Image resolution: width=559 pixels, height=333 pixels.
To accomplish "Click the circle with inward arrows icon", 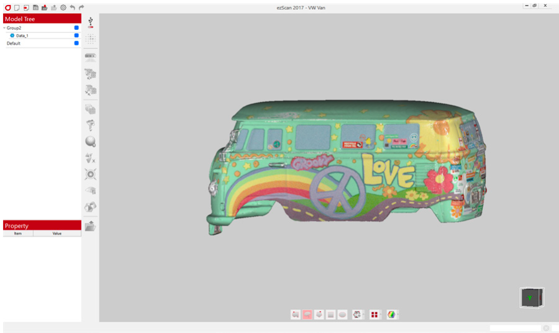I will [91, 175].
